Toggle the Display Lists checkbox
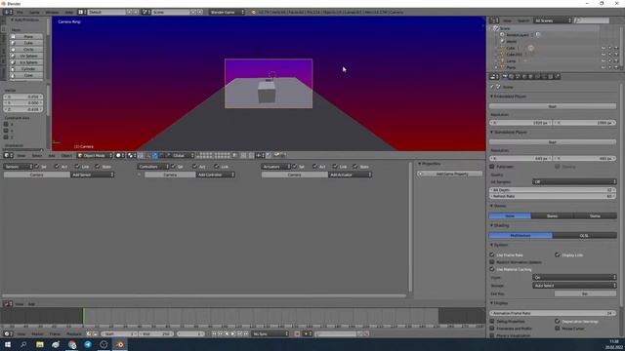625x351 pixels. coord(558,254)
